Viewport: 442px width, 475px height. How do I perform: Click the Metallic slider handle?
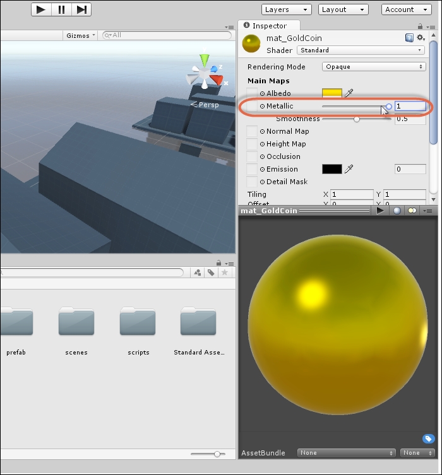(x=389, y=107)
